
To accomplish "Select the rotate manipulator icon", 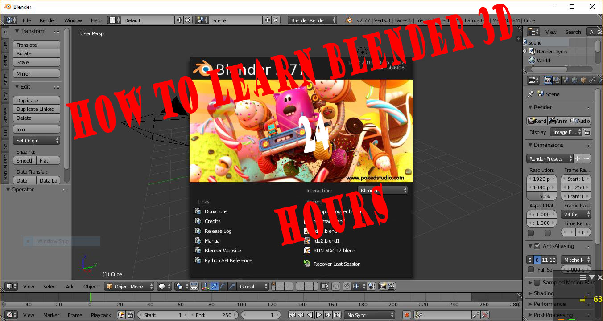I will (x=223, y=286).
